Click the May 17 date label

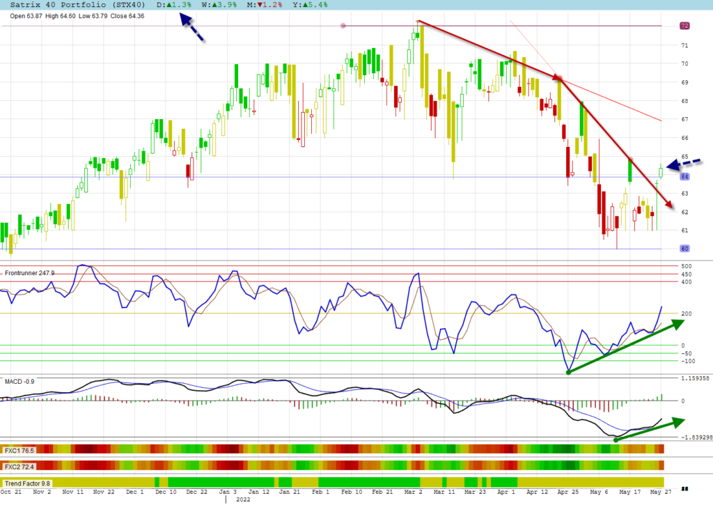629,492
